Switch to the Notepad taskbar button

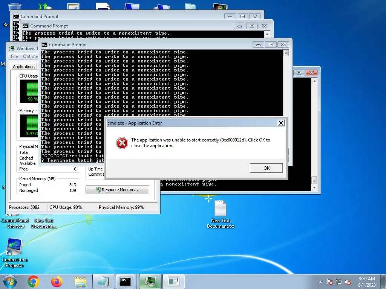pyautogui.click(x=103, y=281)
